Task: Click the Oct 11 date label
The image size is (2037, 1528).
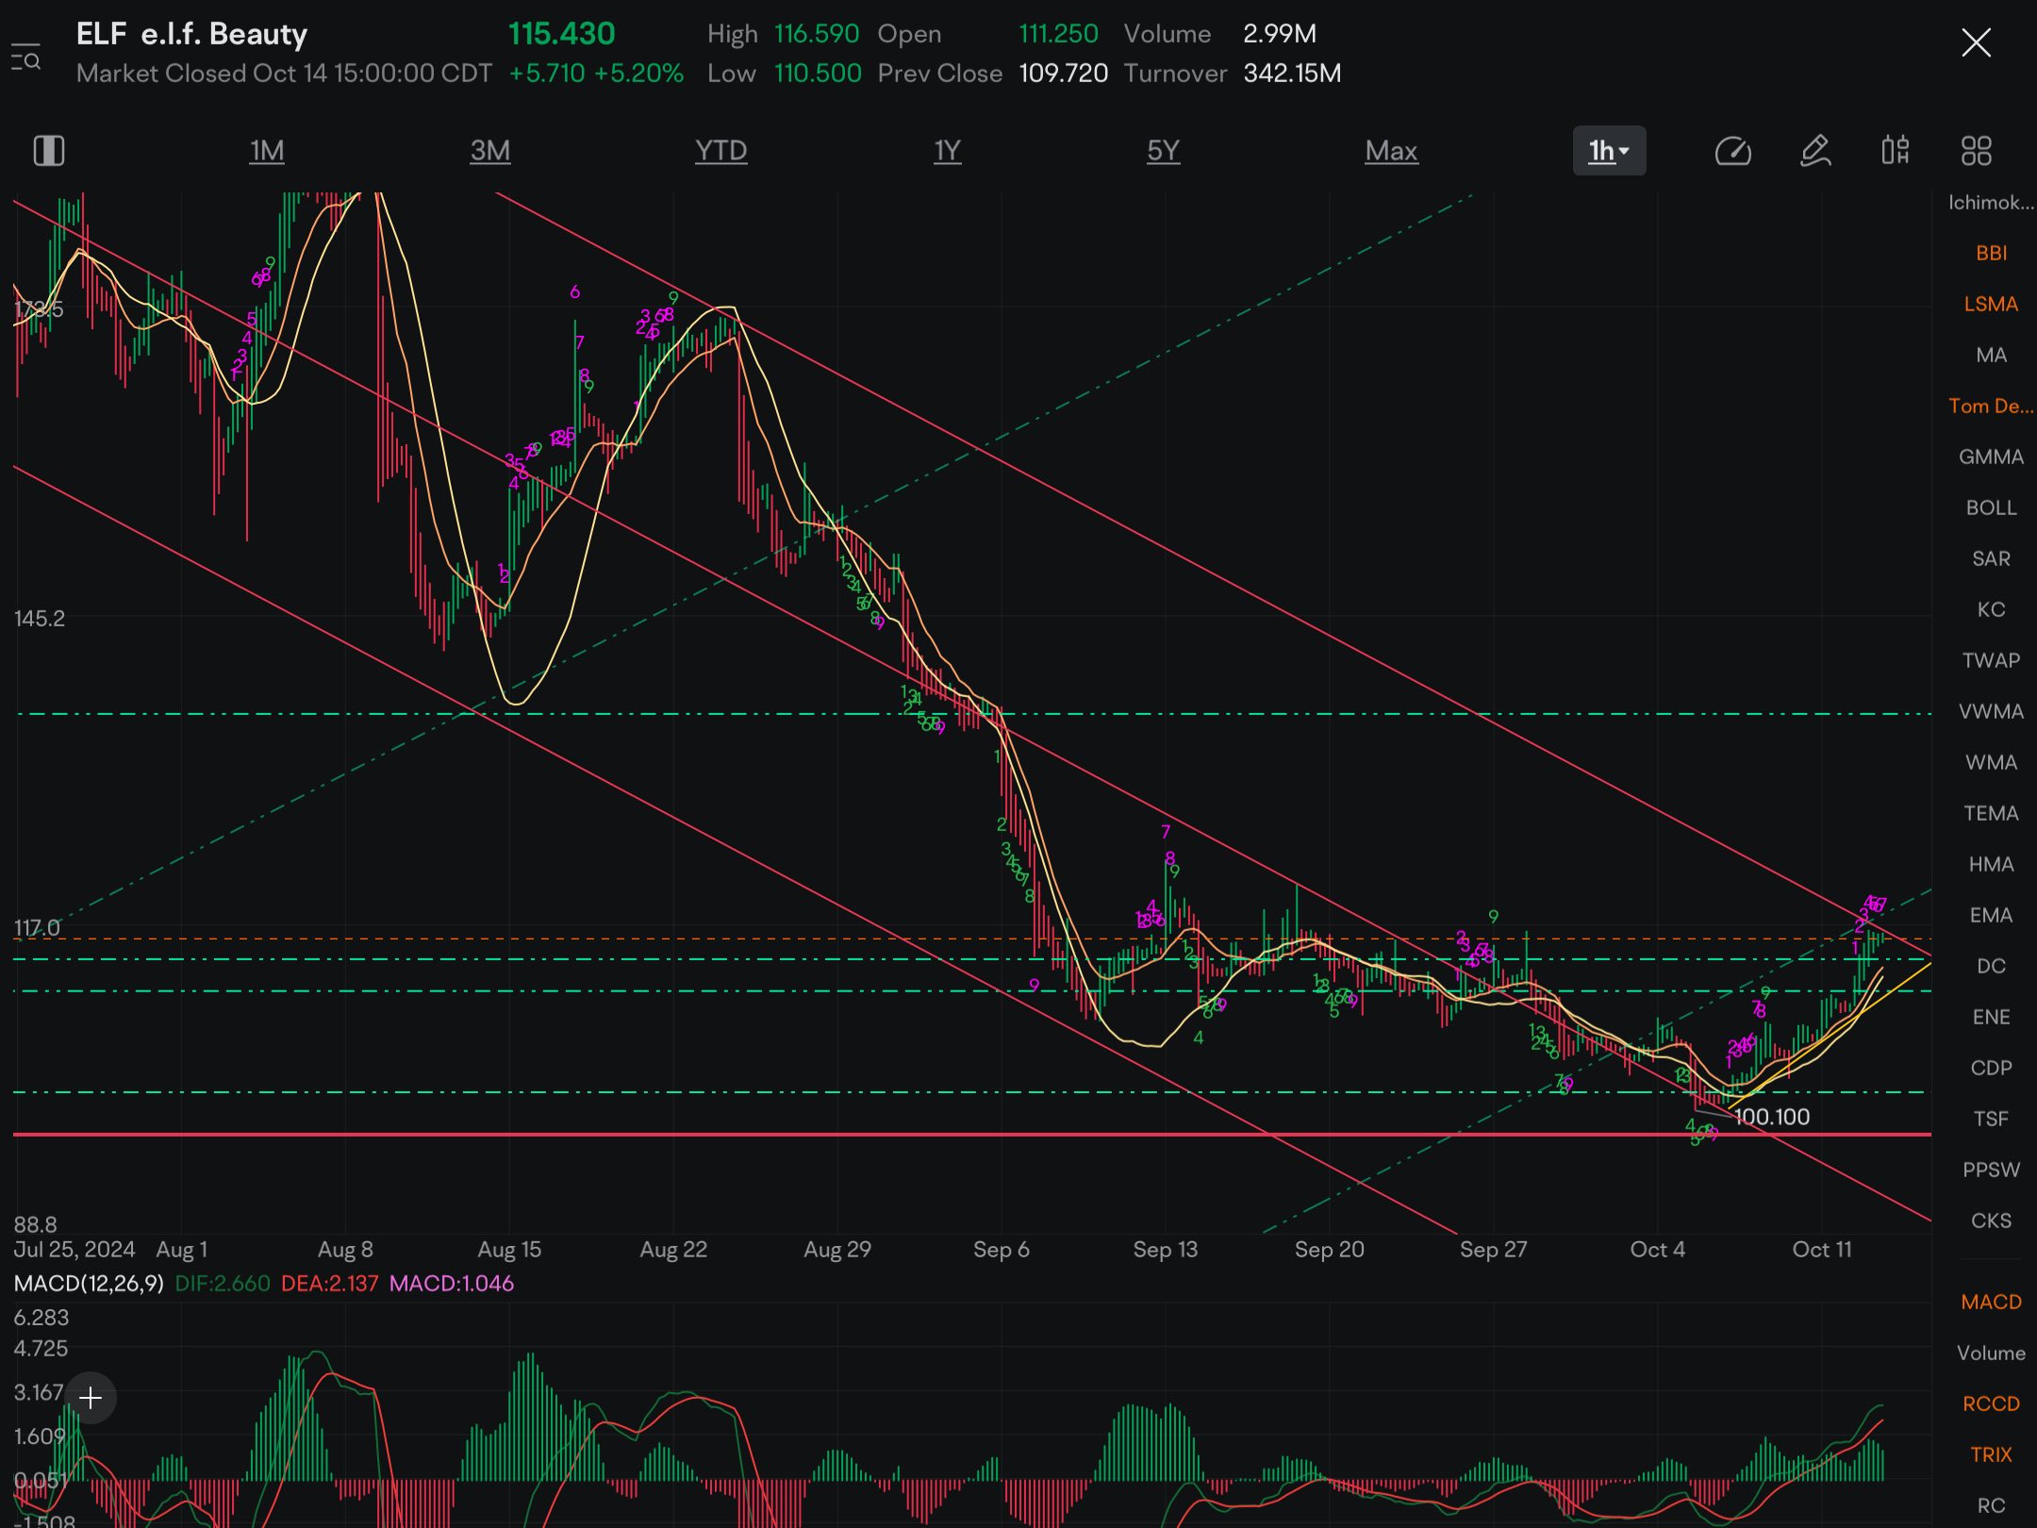Action: pos(1822,1250)
